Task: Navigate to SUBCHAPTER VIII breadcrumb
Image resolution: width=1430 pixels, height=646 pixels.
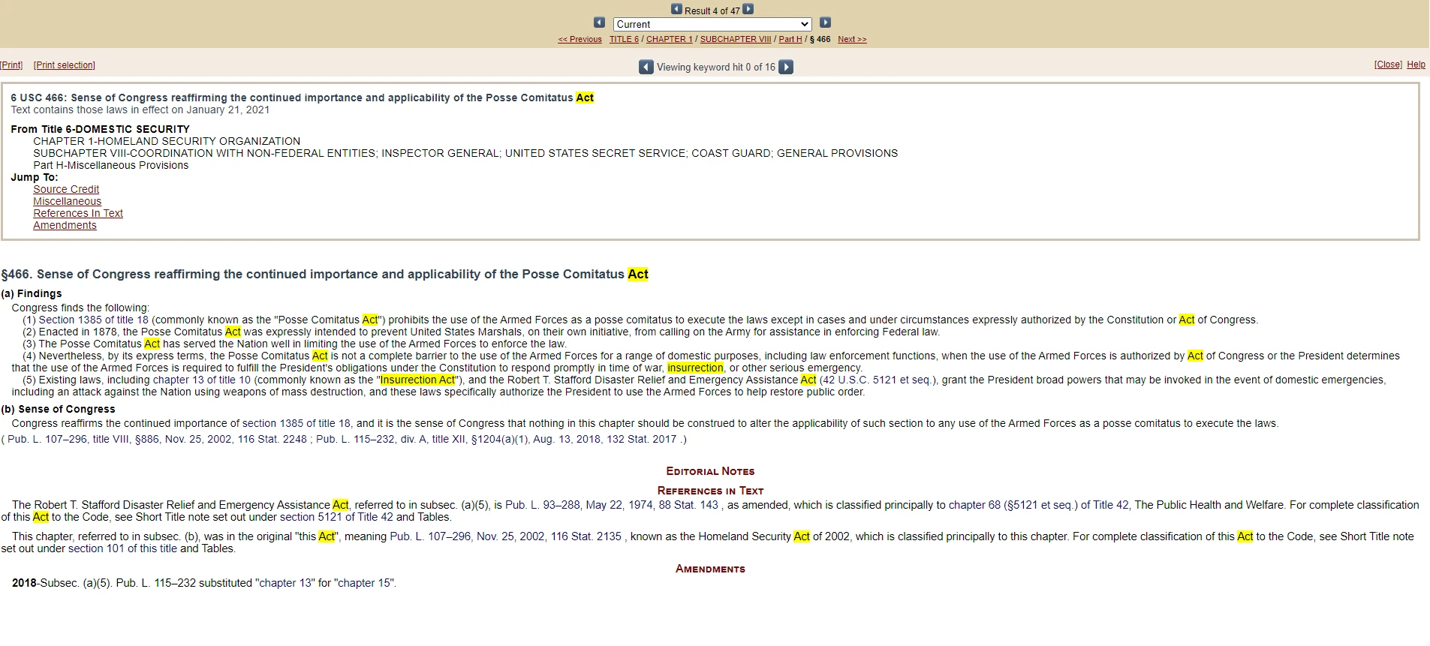Action: tap(735, 40)
